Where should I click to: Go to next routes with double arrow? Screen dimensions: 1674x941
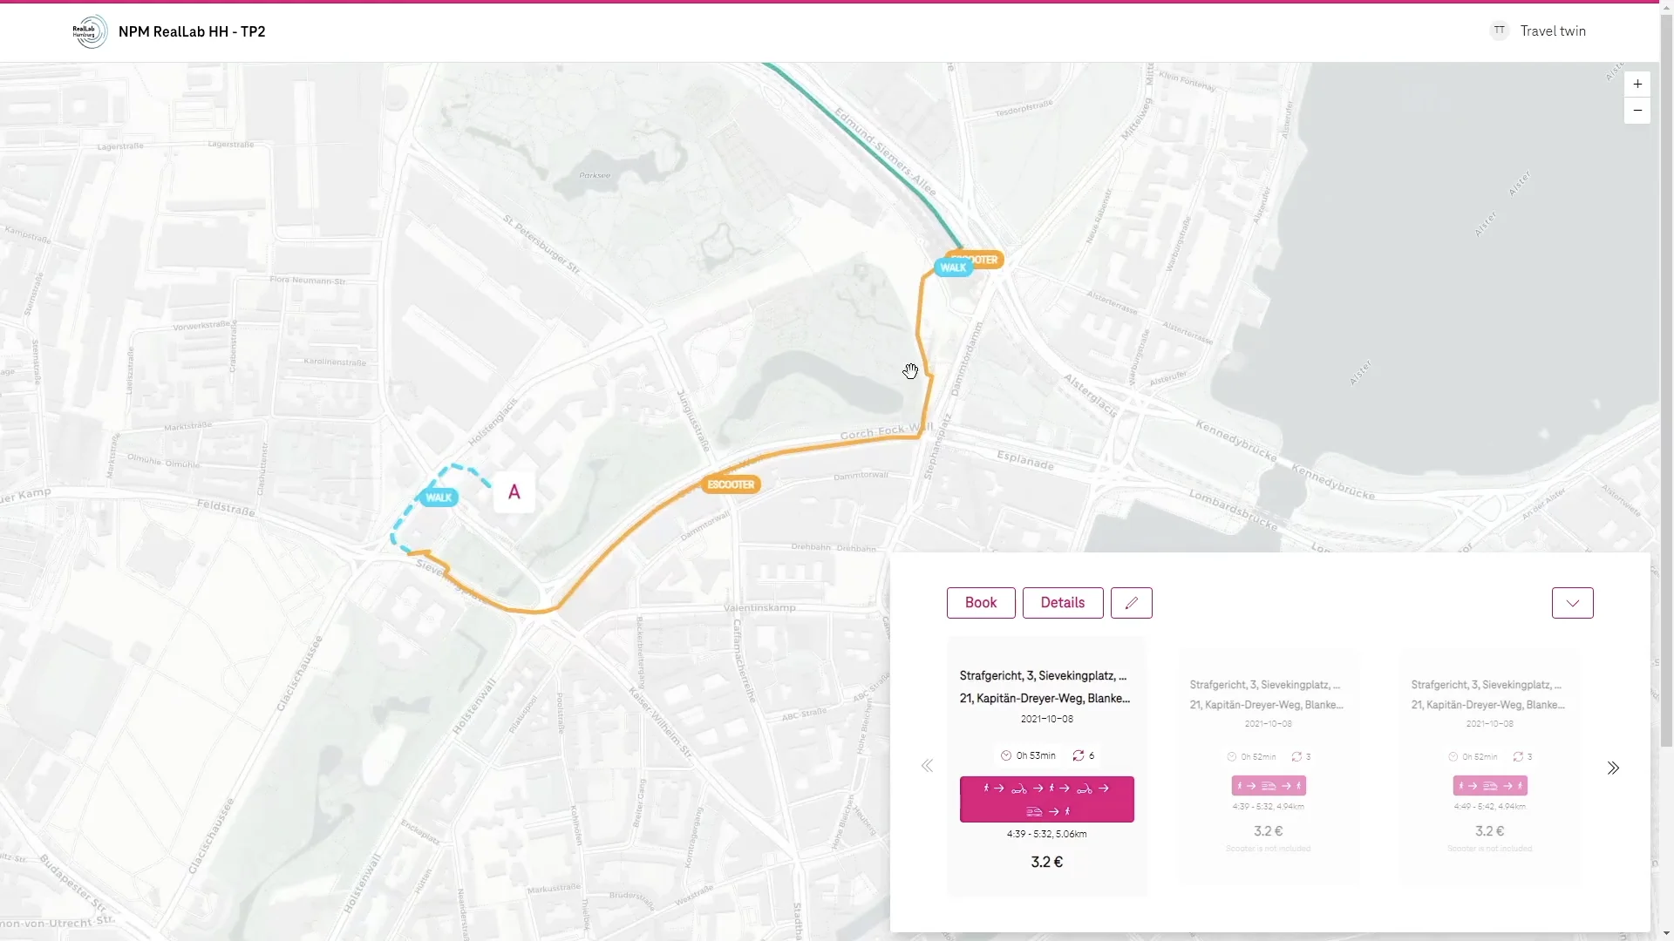click(x=1613, y=768)
